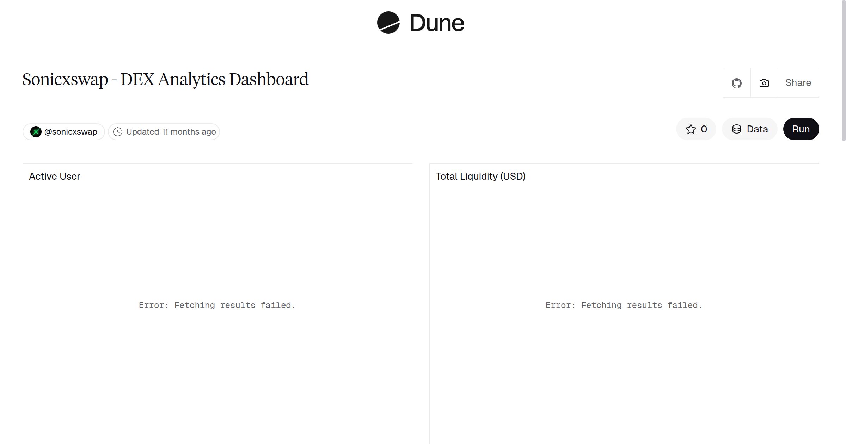Click the Sonicxswap dashboard heading

pos(165,79)
